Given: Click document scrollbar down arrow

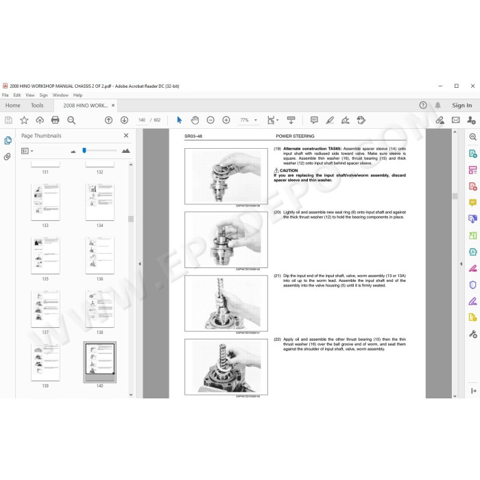Looking at the screenshot, I should (x=455, y=396).
